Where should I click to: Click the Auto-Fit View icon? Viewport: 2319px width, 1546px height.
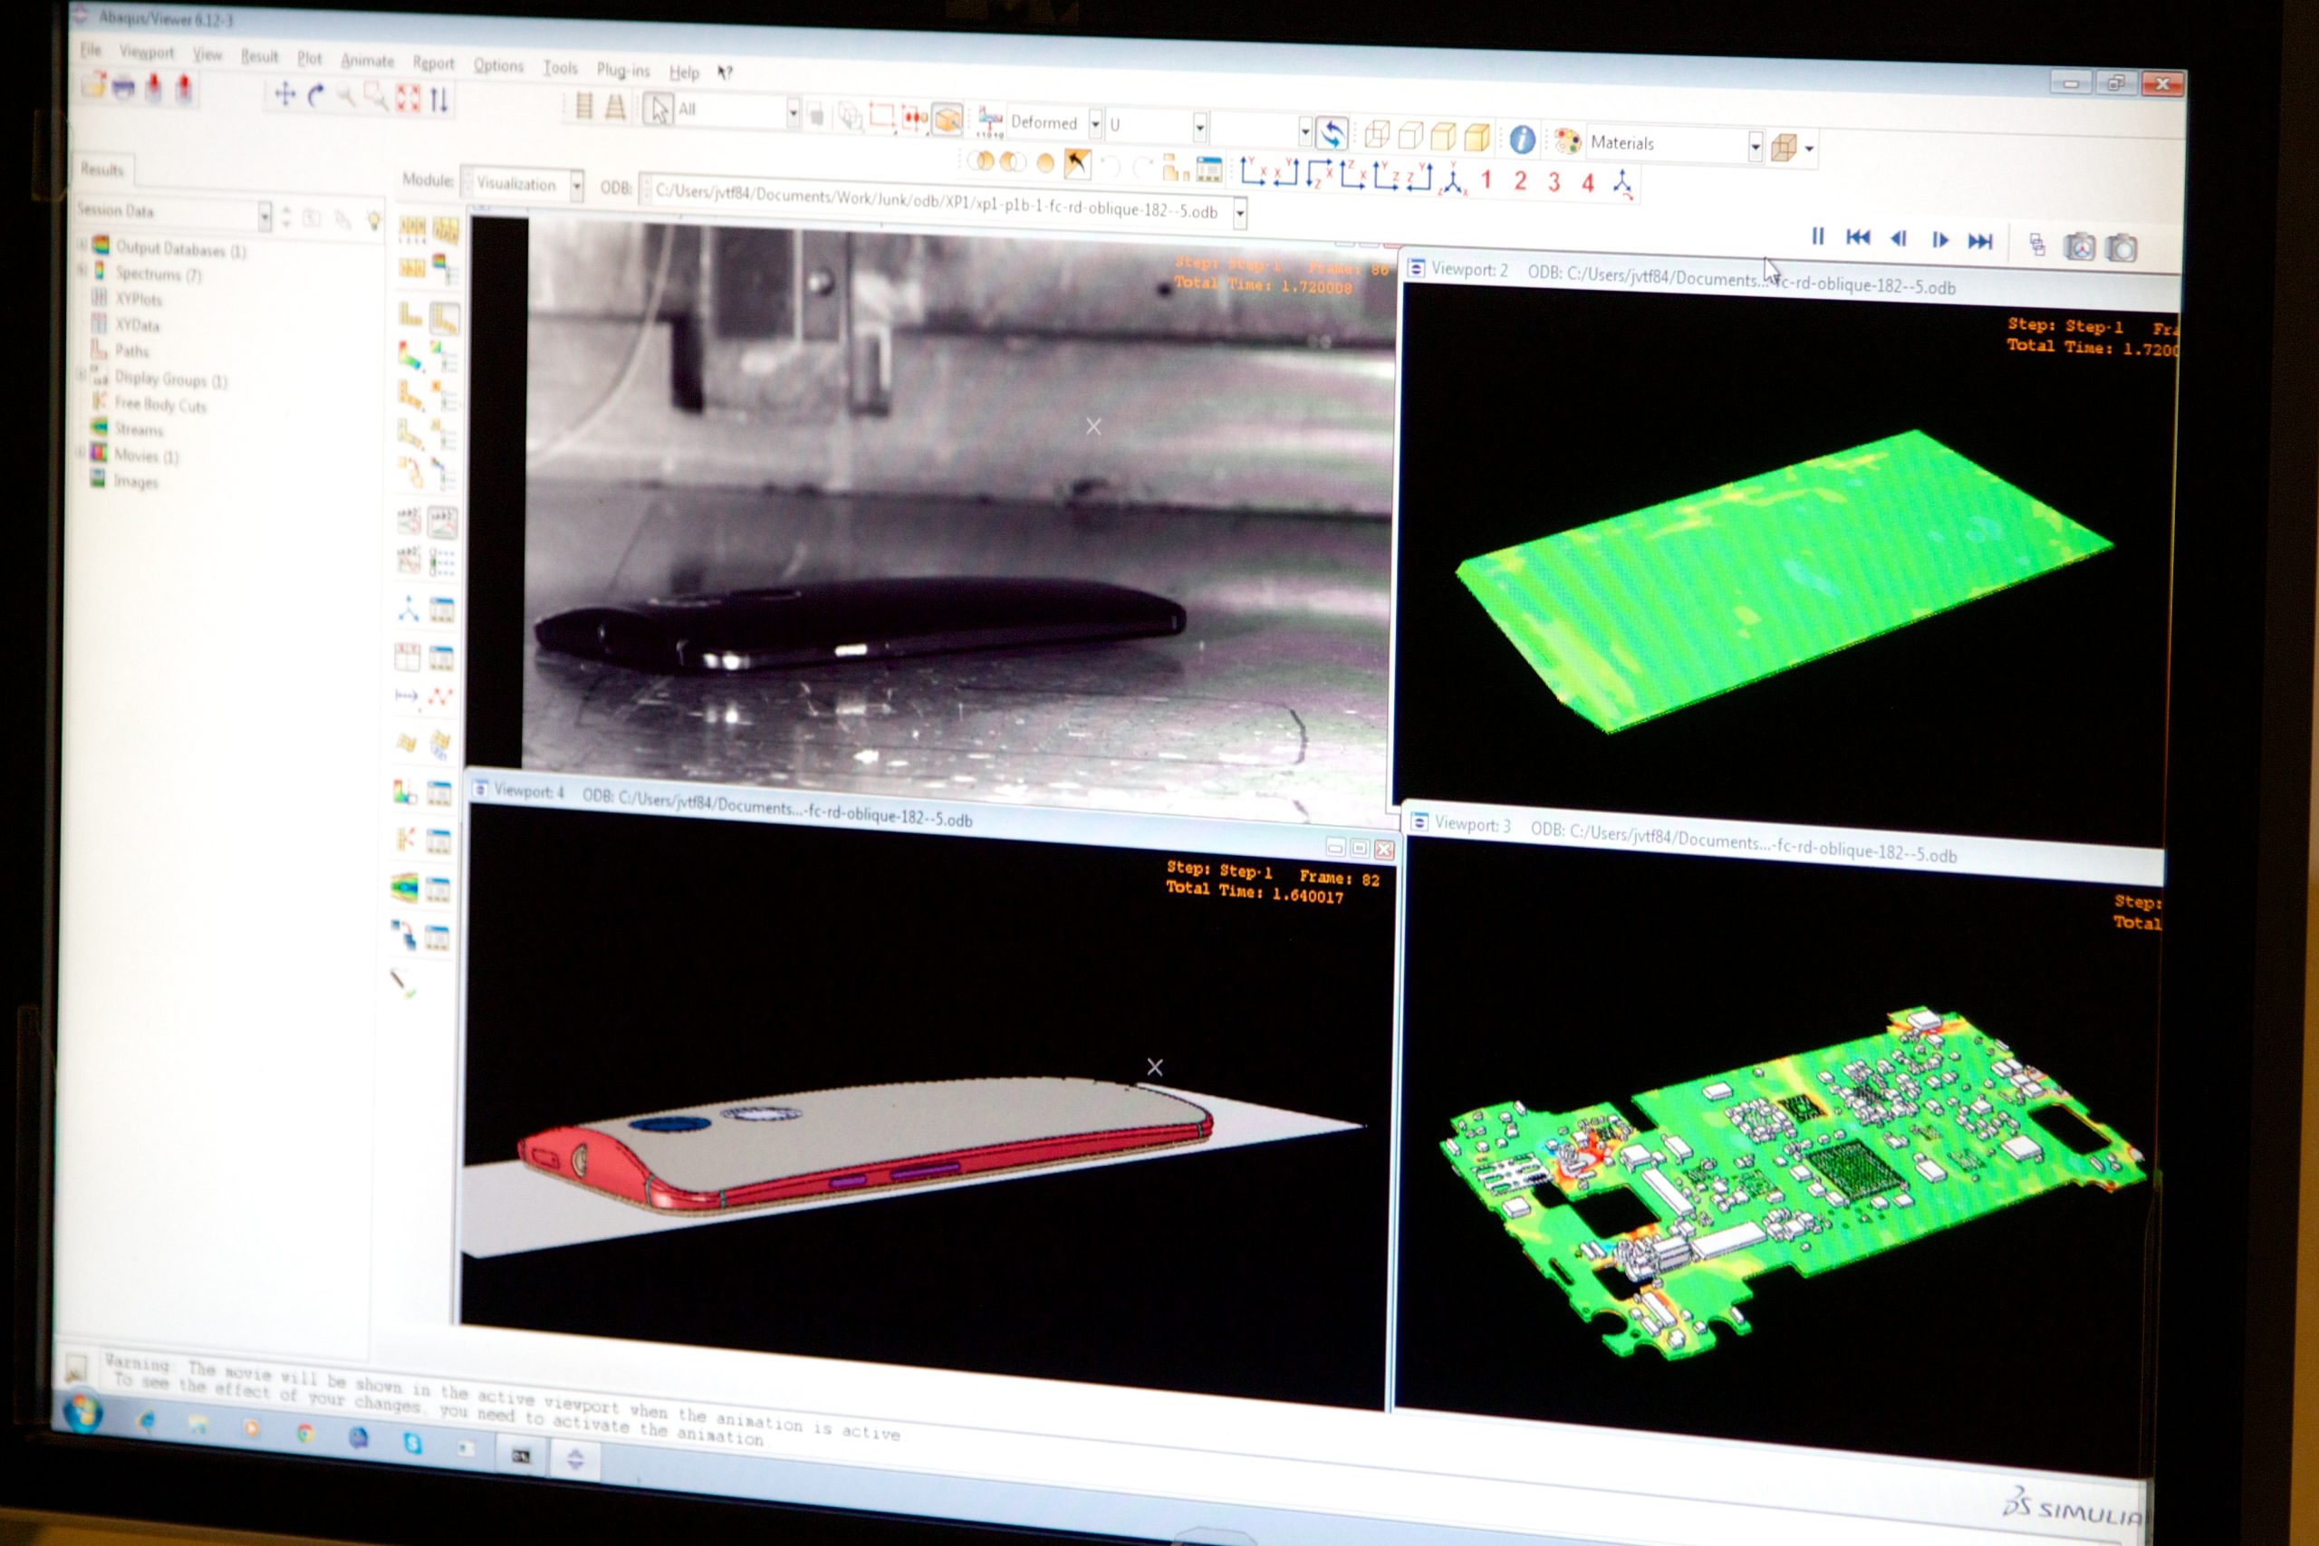click(x=409, y=98)
